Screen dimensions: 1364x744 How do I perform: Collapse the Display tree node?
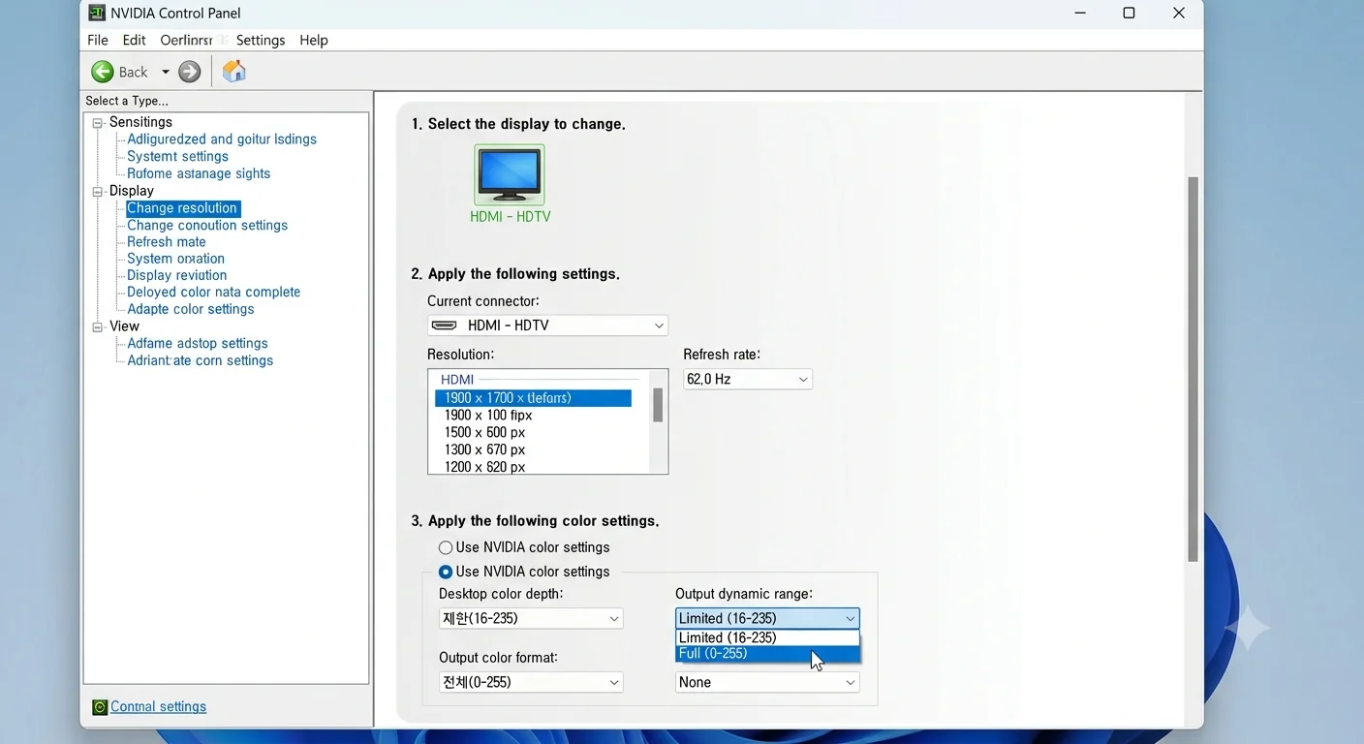[x=98, y=192]
